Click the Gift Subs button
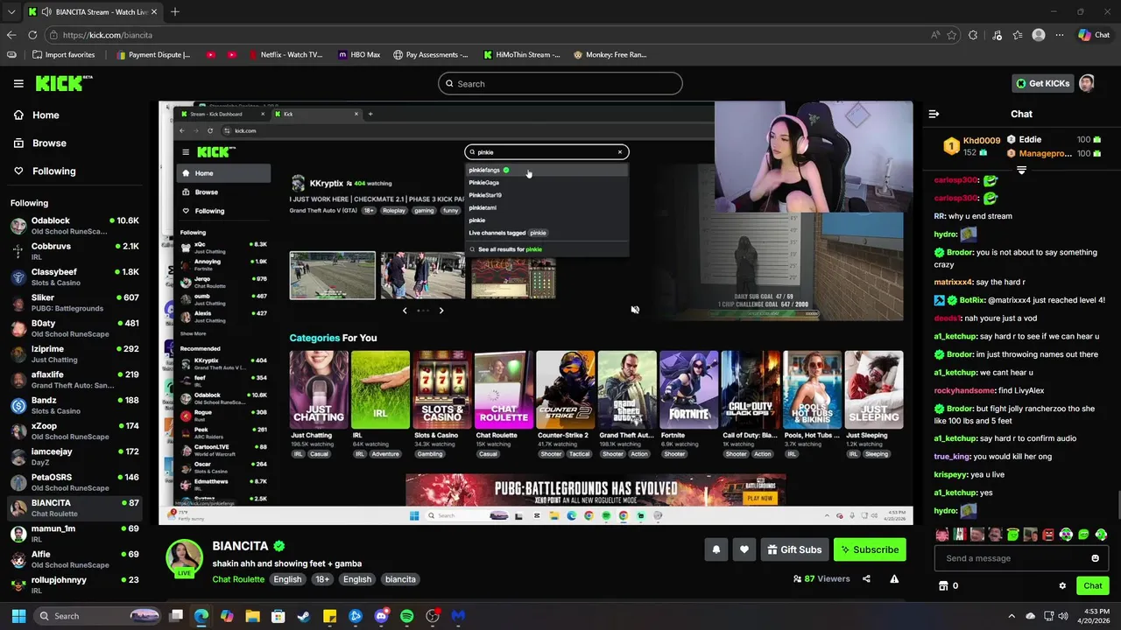1121x630 pixels. tap(795, 549)
